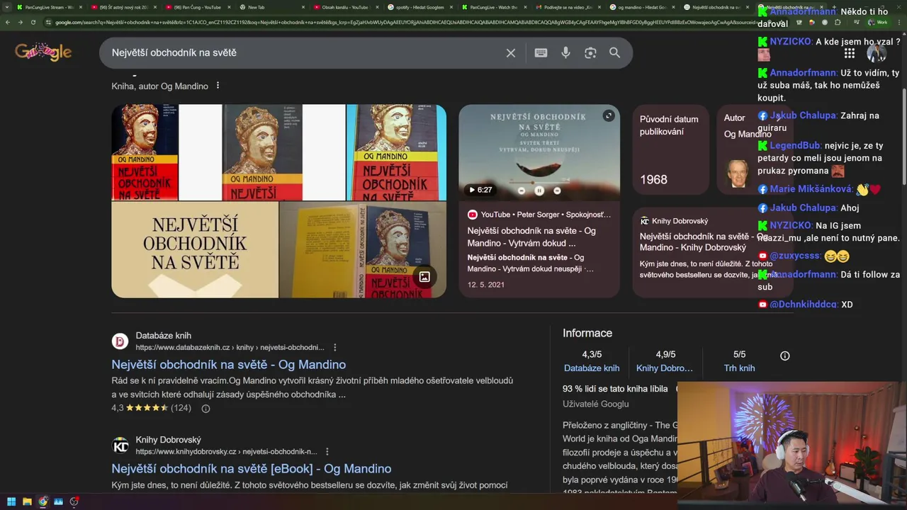Clear the search box with the X icon
Image resolution: width=907 pixels, height=510 pixels.
tap(510, 53)
